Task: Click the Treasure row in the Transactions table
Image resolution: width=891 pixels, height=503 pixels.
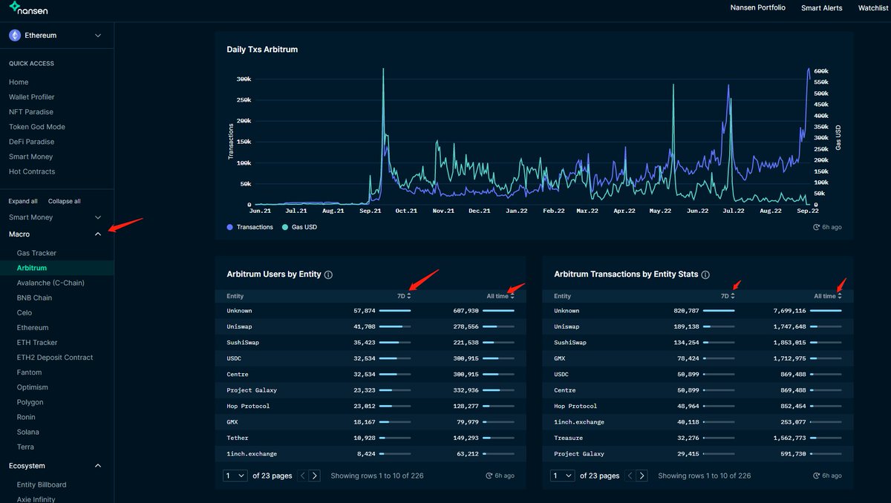Action: 698,438
